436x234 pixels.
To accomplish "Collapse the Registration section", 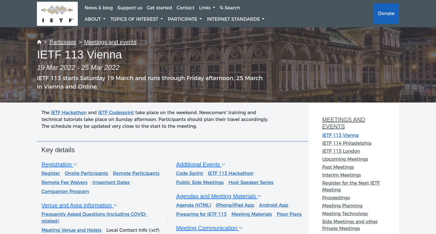I will point(59,164).
